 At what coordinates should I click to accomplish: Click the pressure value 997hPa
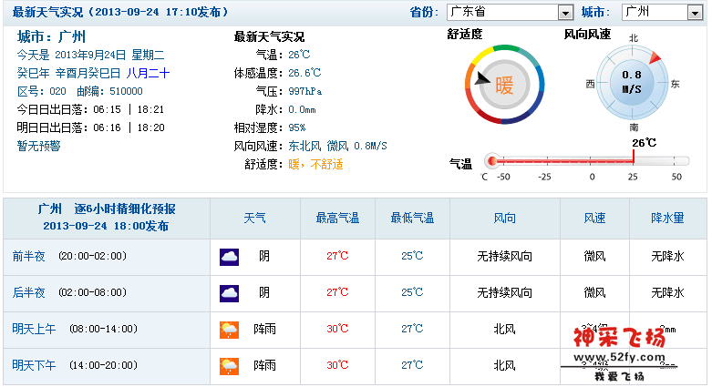[305, 91]
